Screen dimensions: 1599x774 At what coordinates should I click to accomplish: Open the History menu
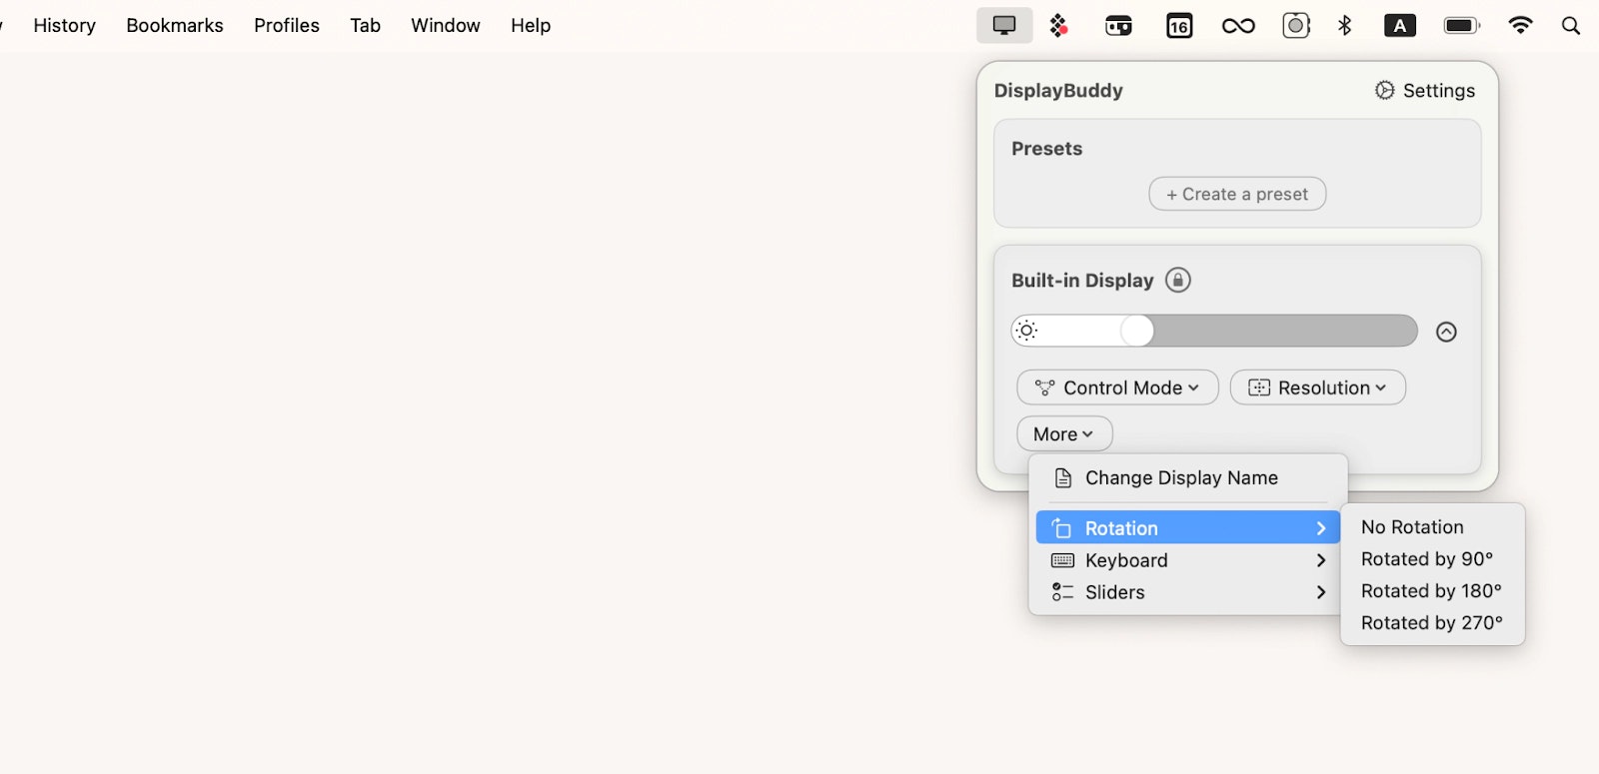(x=65, y=26)
